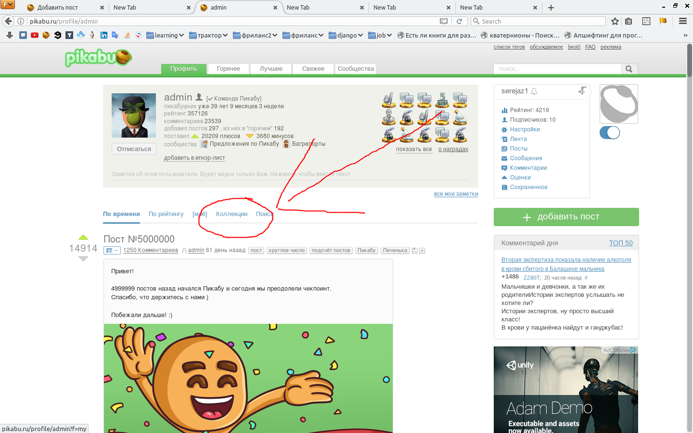Screen dimensions: 693x433
Task: Click the Pikabu search input field
Action: pyautogui.click(x=557, y=69)
